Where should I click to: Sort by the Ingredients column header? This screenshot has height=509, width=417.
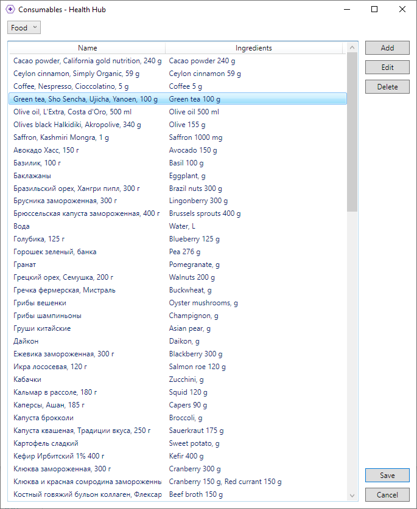point(253,48)
